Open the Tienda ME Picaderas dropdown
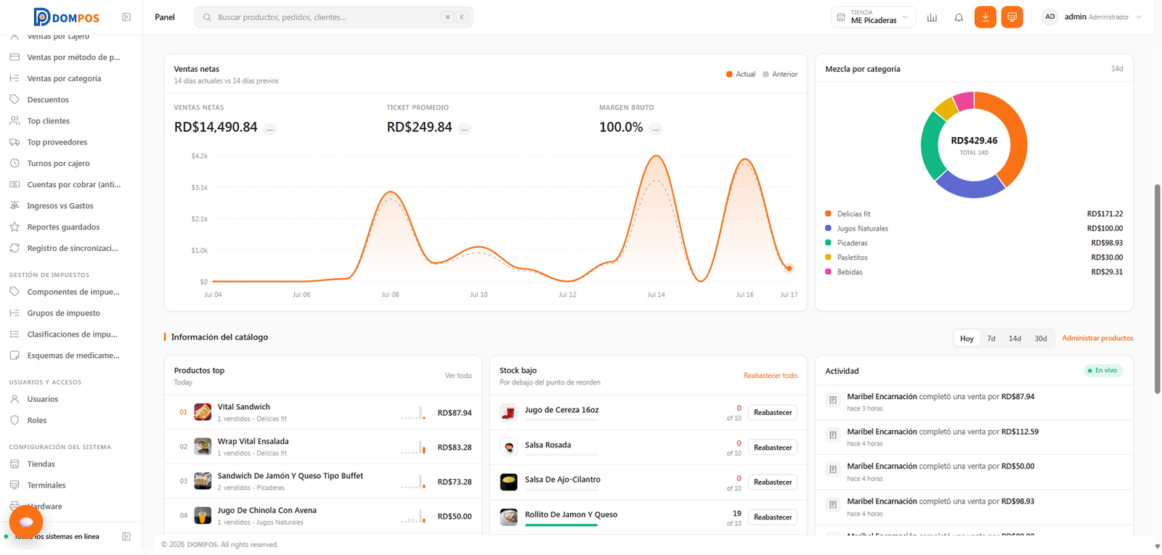Viewport: 1162px width, 555px height. [x=873, y=17]
